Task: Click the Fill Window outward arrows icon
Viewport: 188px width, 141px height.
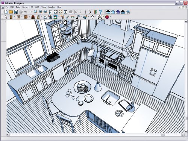Action: pos(56,12)
